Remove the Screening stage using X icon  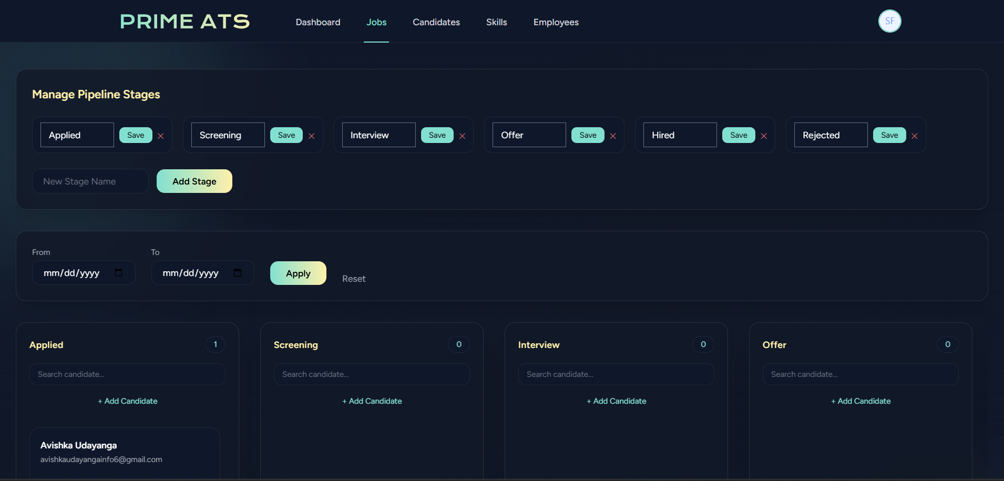(x=312, y=136)
